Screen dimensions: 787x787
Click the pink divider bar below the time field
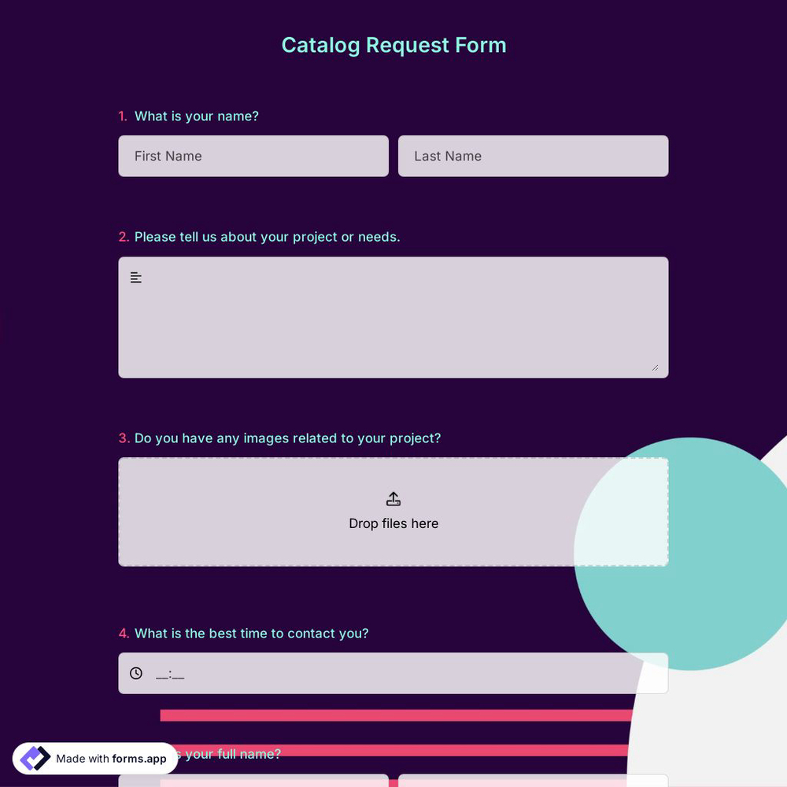pyautogui.click(x=393, y=715)
